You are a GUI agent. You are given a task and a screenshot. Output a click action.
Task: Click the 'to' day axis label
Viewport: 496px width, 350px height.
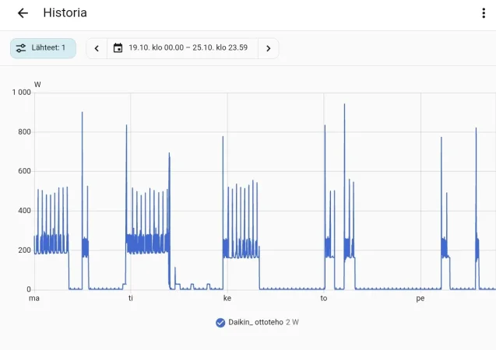(324, 298)
